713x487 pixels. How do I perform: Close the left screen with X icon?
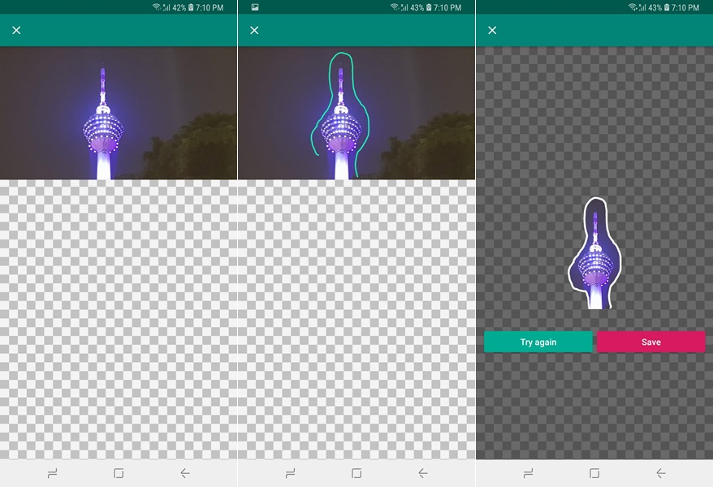click(16, 31)
